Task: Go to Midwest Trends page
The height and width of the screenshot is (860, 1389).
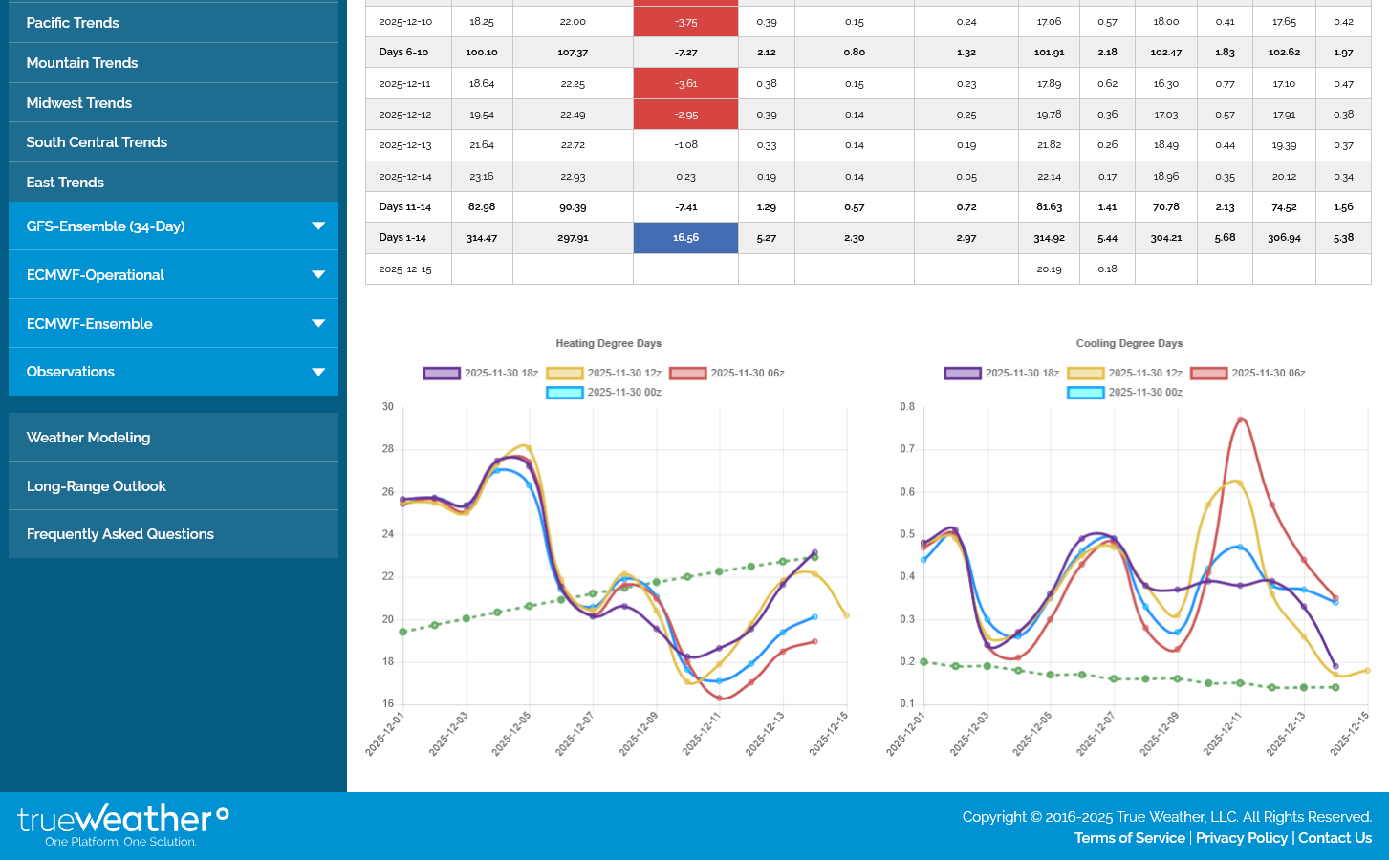Action: click(79, 103)
